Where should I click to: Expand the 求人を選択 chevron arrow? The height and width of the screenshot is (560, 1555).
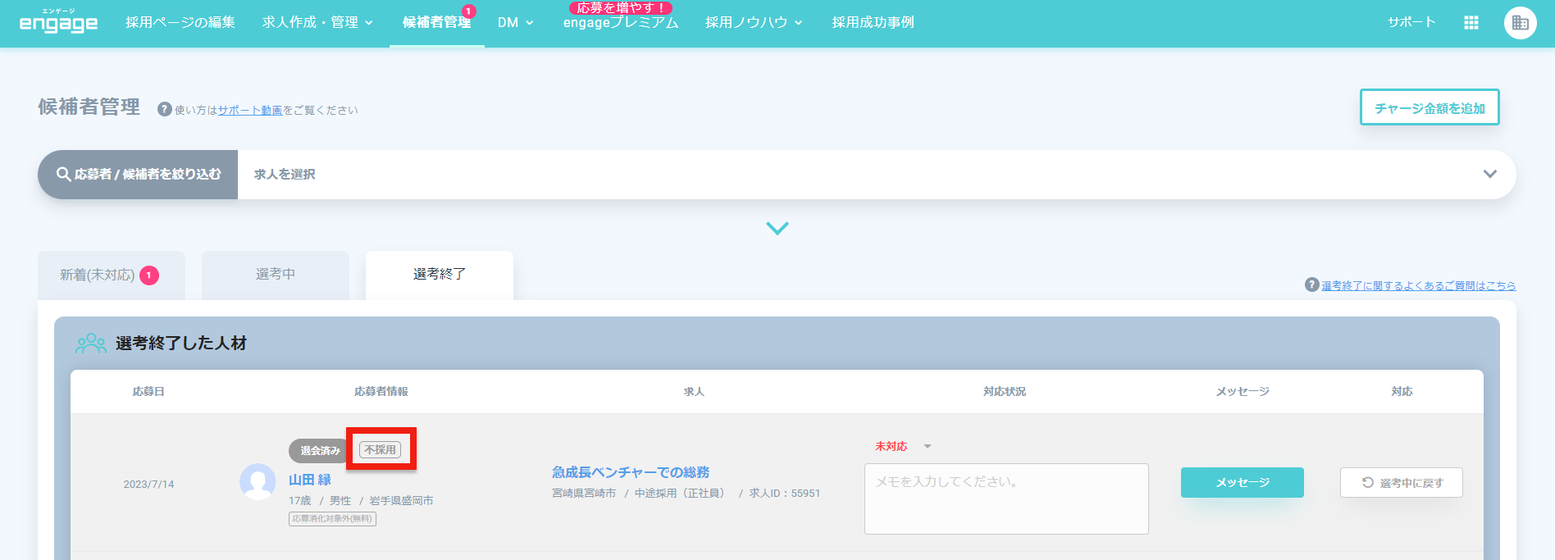1490,174
